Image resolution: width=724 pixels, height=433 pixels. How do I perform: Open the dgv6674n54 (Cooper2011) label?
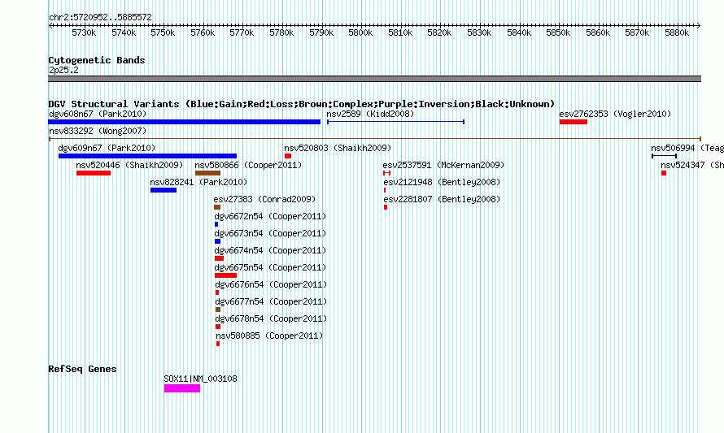(x=270, y=250)
